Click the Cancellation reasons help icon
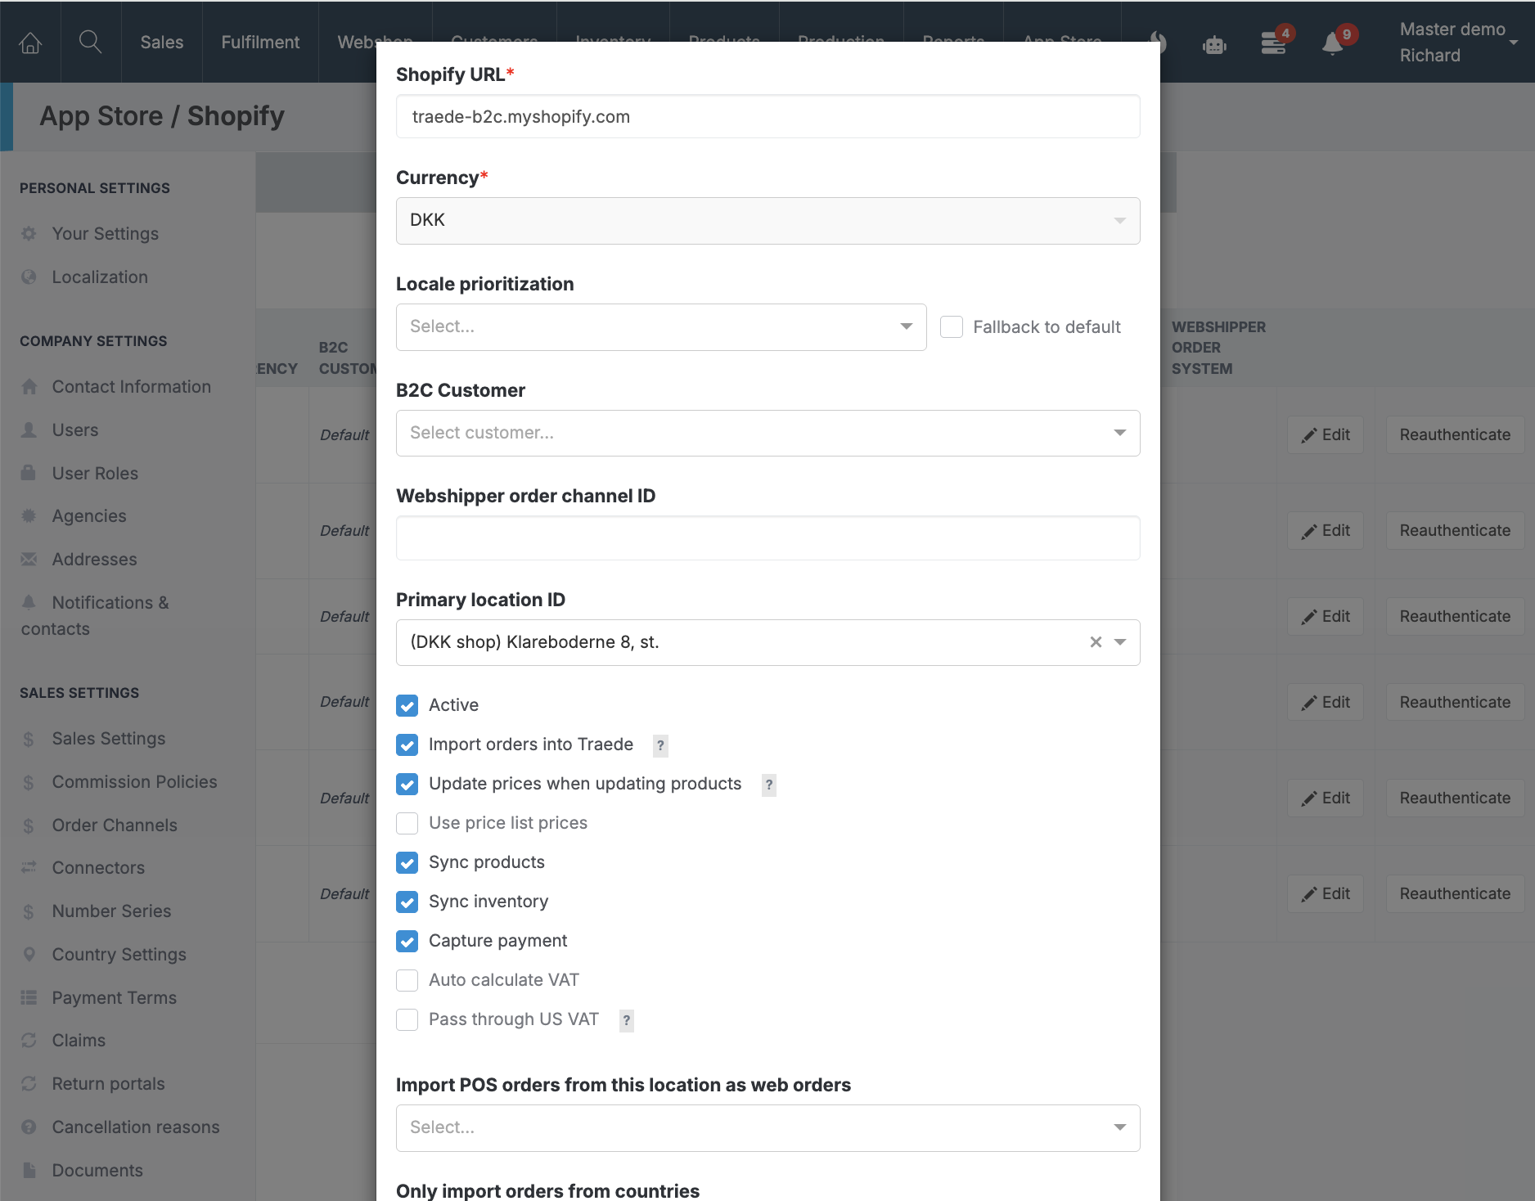This screenshot has height=1201, width=1535. point(29,1127)
